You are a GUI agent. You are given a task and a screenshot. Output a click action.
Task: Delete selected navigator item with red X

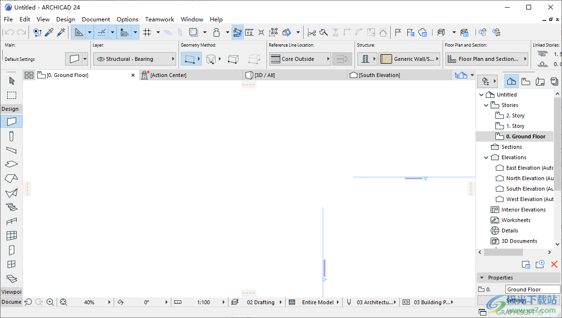(554, 264)
